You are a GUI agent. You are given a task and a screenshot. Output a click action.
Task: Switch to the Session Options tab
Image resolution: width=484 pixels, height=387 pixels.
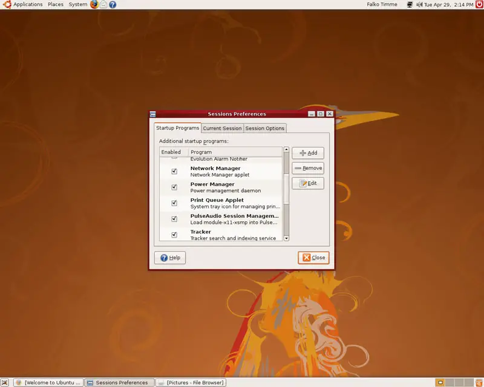(x=265, y=128)
